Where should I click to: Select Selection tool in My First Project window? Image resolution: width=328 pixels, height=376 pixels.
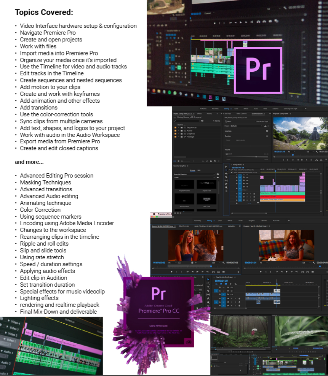point(208,279)
